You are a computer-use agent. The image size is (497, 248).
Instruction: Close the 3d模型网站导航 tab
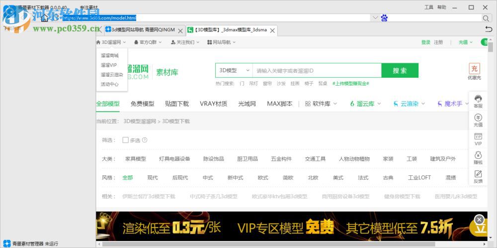coord(180,31)
